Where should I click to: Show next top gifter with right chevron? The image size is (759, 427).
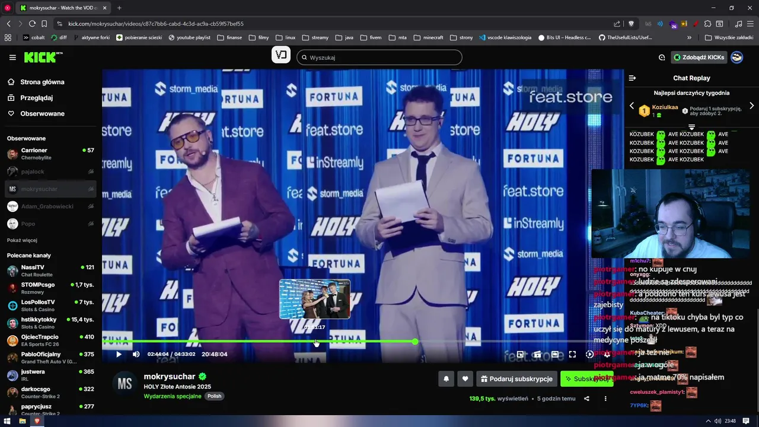(x=751, y=106)
